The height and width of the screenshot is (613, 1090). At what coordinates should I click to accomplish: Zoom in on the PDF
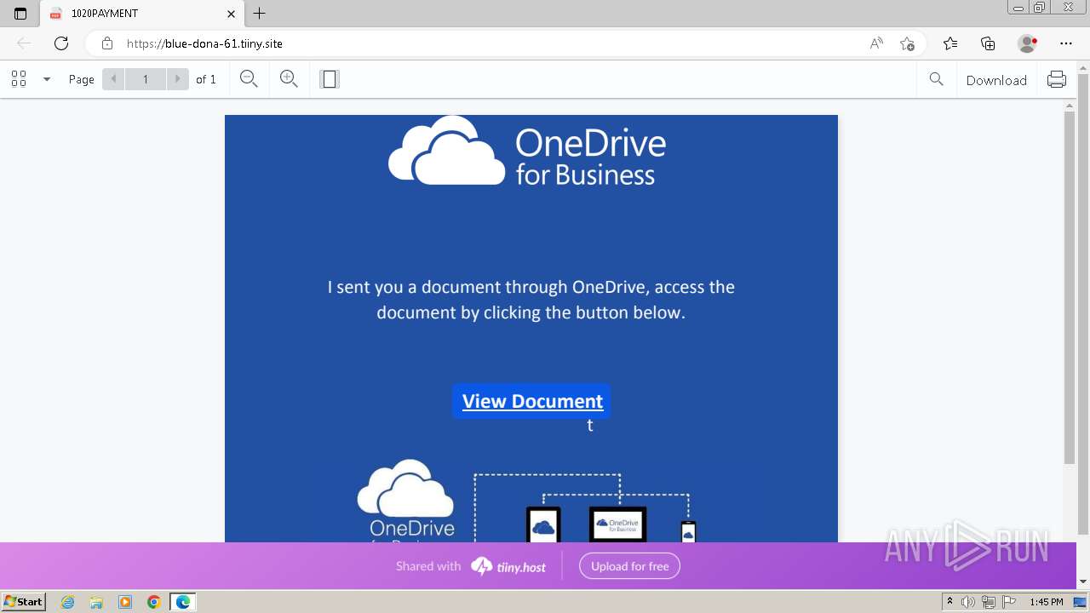pos(289,79)
